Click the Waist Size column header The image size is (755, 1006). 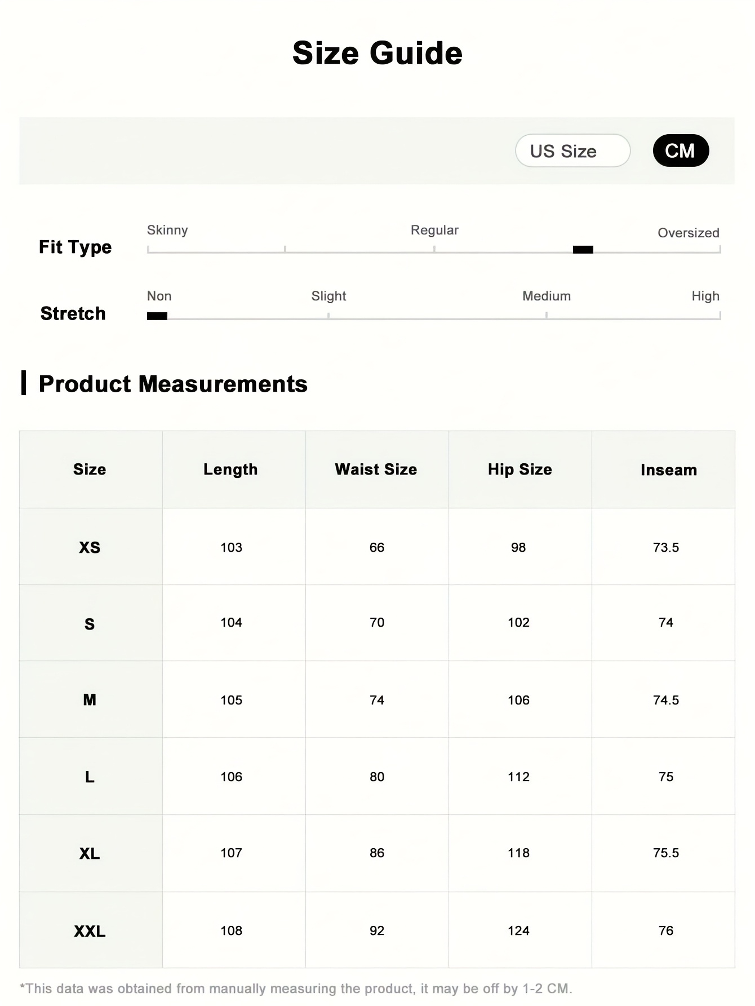pyautogui.click(x=376, y=469)
